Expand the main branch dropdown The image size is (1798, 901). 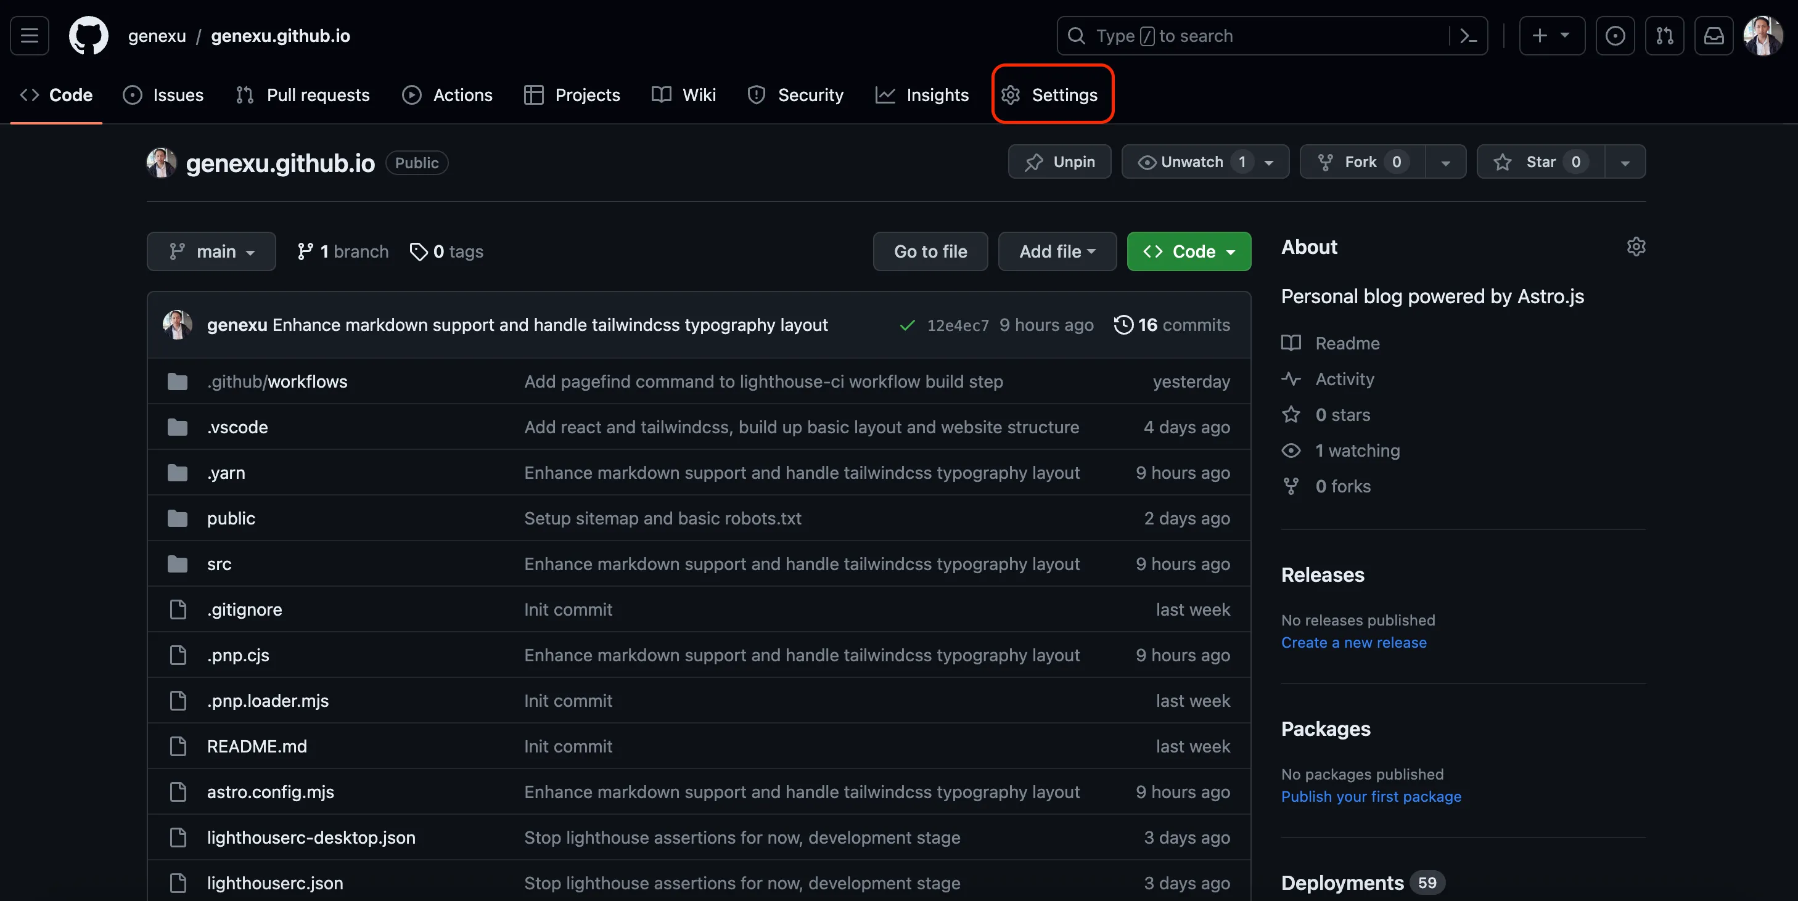coord(211,251)
